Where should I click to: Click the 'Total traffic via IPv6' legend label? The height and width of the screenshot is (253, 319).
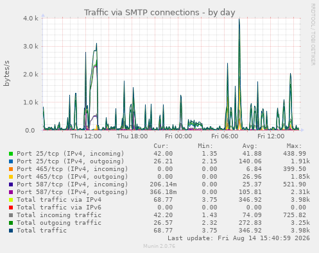point(59,208)
